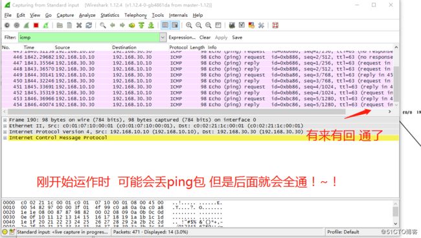Start a new live capture (green fin)
Viewport: 421px width, 238px height.
(27, 25)
